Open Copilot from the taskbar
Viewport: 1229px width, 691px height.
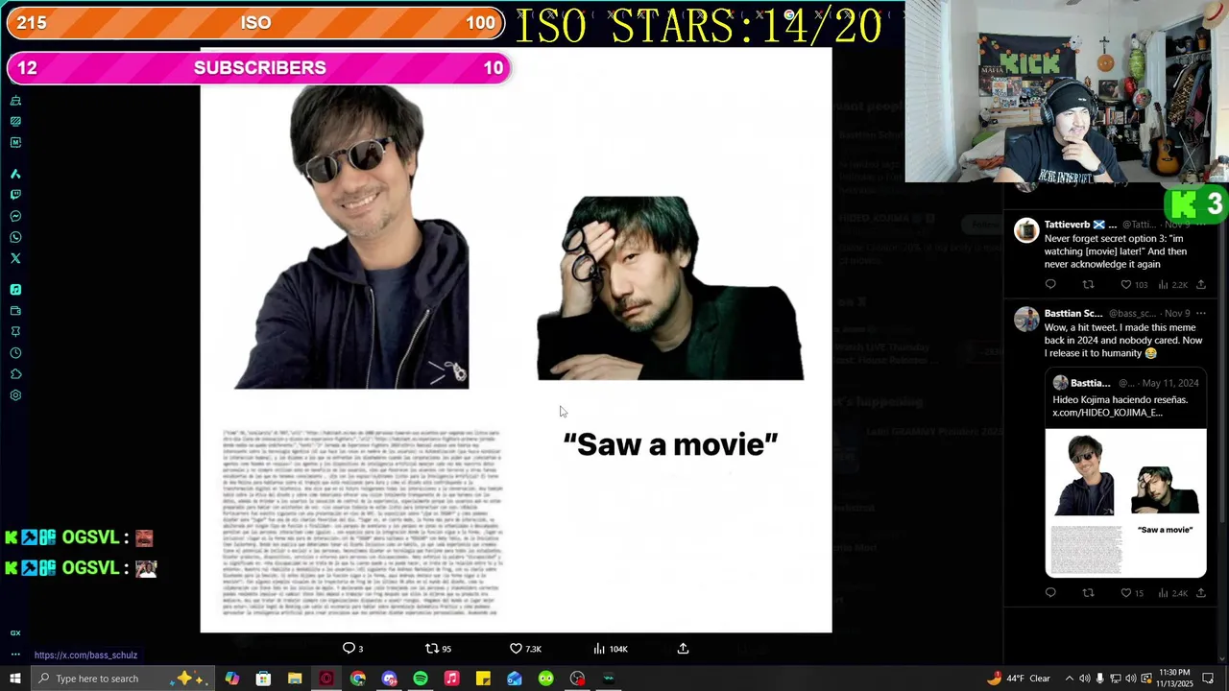pyautogui.click(x=231, y=679)
